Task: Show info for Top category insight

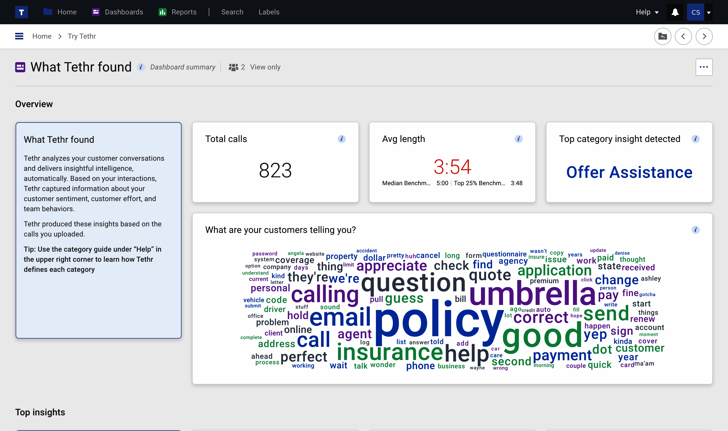Action: [695, 139]
